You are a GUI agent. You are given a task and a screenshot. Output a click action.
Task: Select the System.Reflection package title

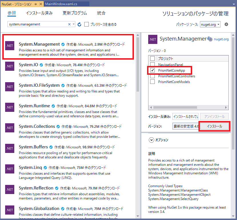pos(36,188)
